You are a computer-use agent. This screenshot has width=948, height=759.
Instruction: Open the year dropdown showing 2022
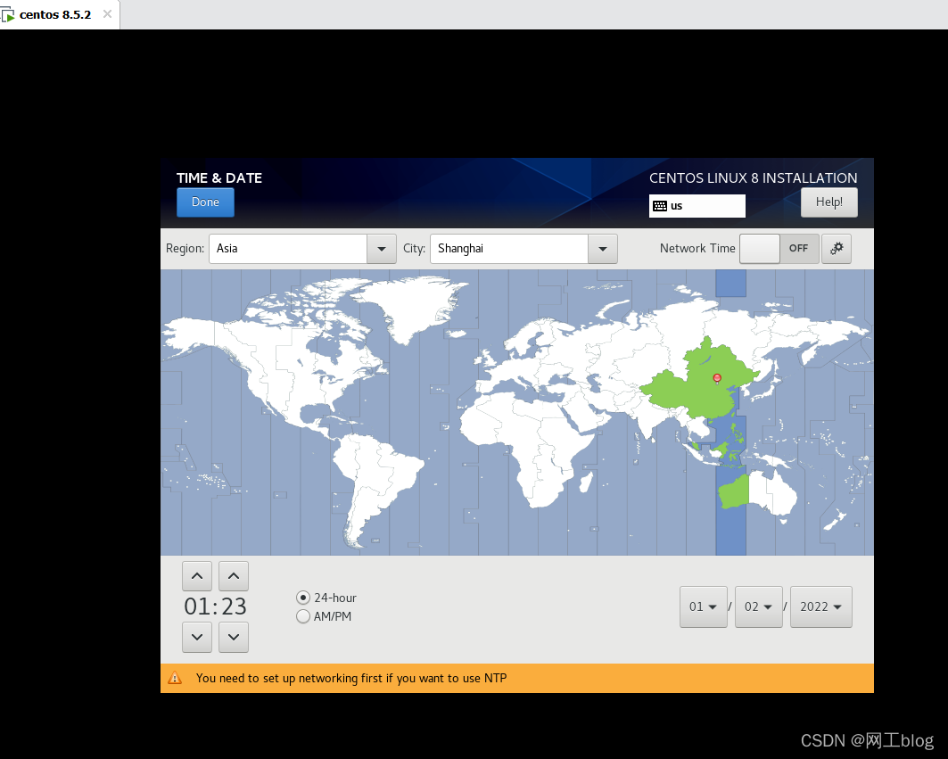coord(820,606)
